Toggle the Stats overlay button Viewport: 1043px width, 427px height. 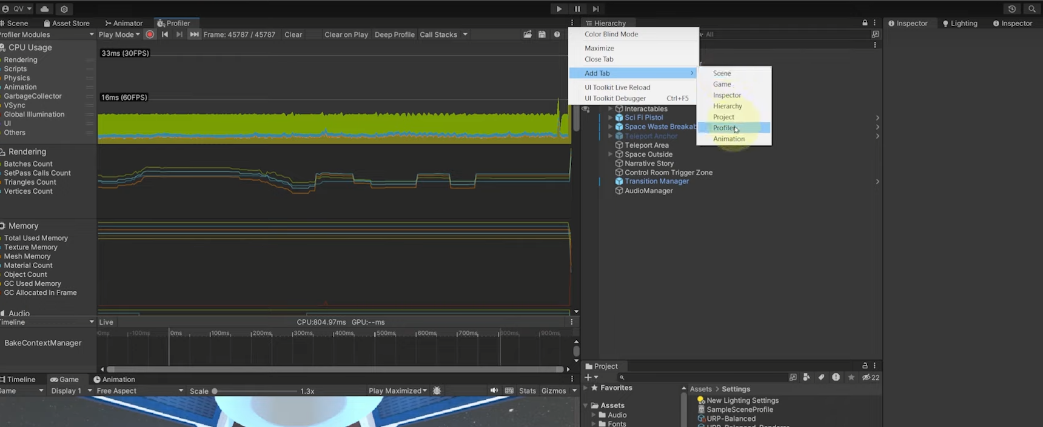coord(528,391)
